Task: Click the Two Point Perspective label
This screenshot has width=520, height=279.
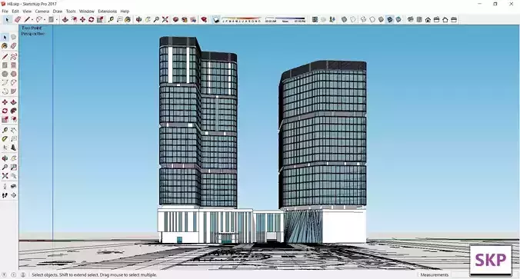Action: [32, 31]
